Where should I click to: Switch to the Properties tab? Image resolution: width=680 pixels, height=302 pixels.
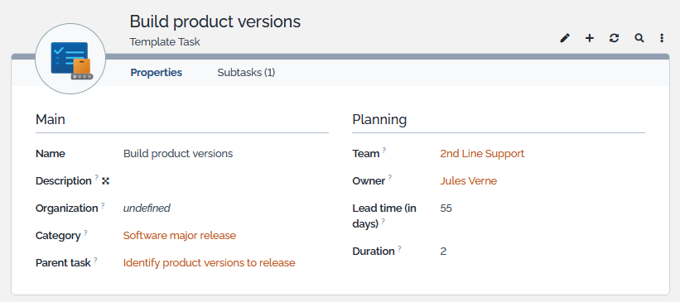tap(156, 73)
